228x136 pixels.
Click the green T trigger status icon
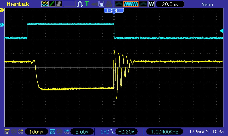click(87, 4)
